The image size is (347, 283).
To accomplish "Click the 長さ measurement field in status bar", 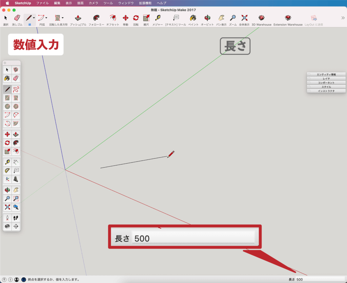I will point(319,279).
